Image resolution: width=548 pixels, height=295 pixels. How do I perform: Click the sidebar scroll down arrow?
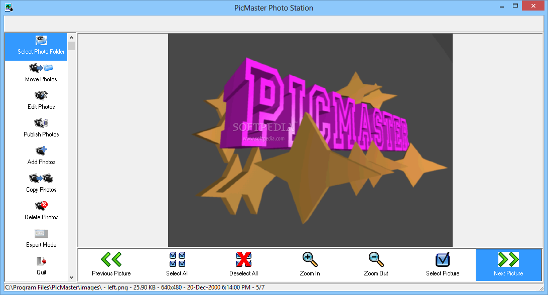coord(71,277)
